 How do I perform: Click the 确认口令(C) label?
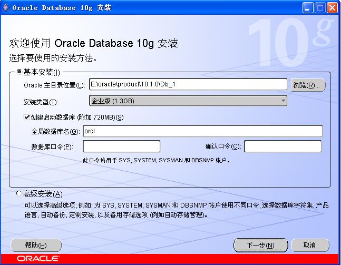point(223,146)
